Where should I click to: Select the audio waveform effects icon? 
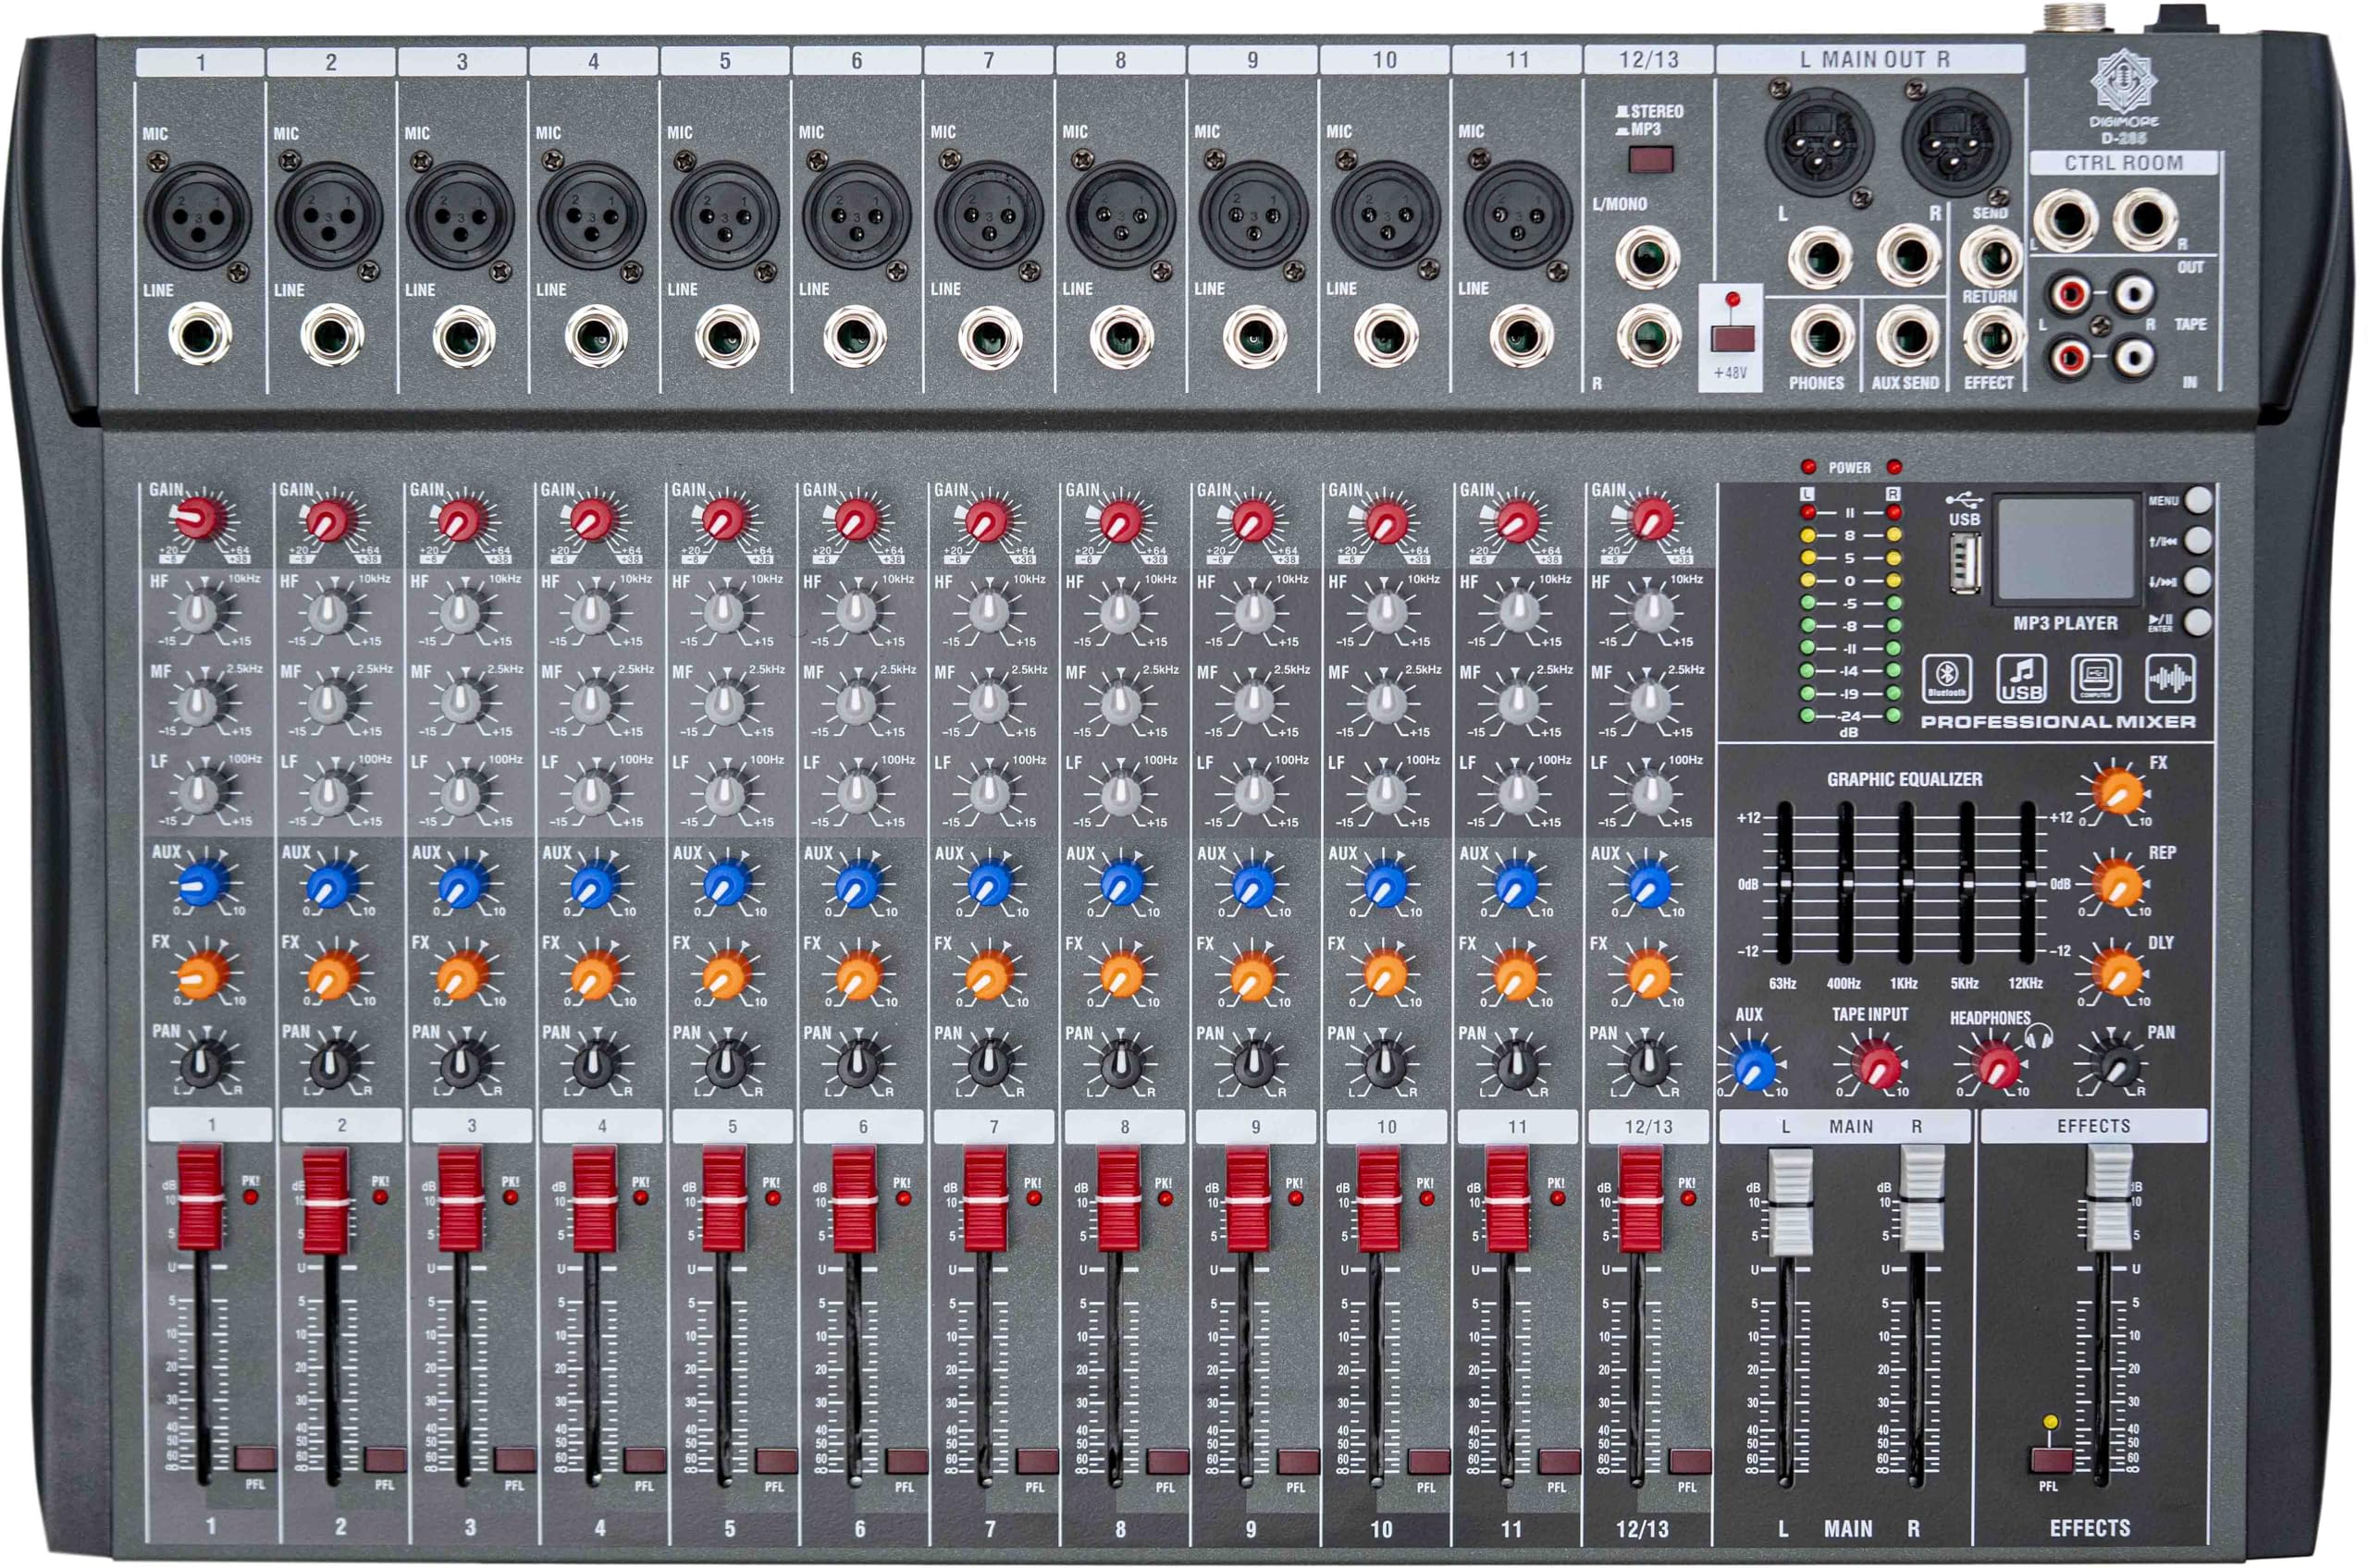click(2169, 679)
